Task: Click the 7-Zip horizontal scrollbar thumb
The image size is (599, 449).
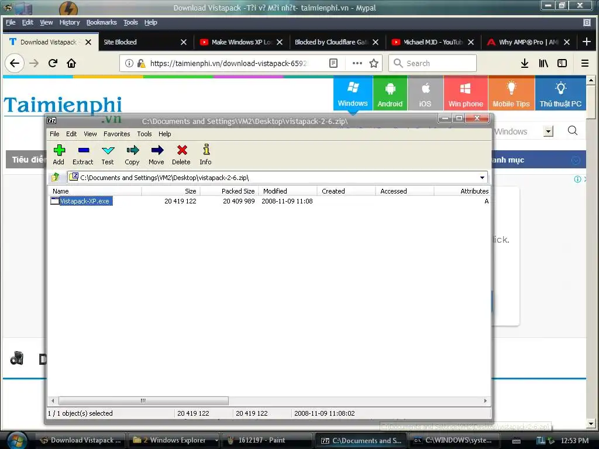Action: (143, 400)
